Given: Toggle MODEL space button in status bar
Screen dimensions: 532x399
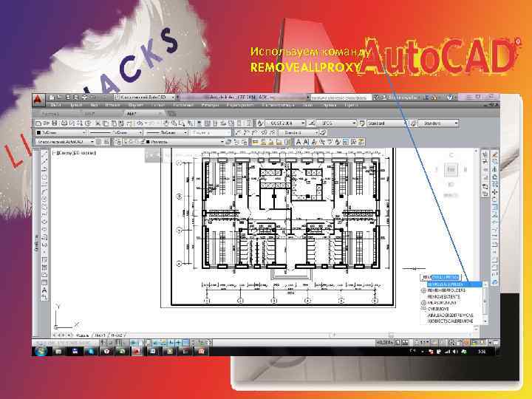Looking at the screenshot, I should point(384,343).
